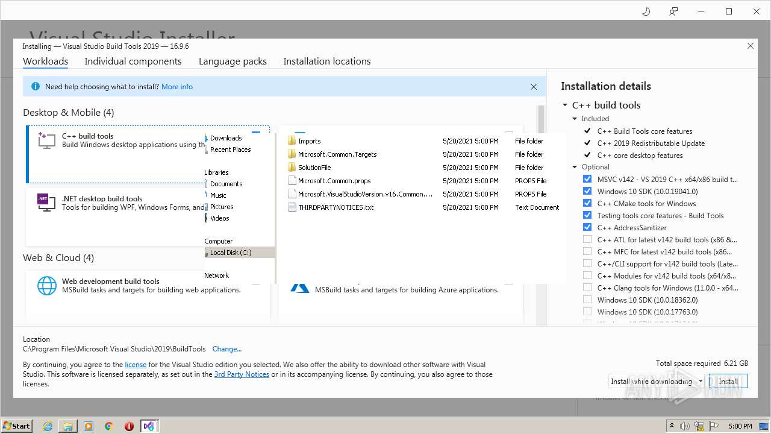Check C++ Modules for v142 build tools
The image size is (771, 434).
tap(587, 275)
